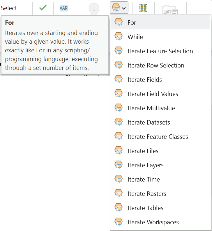The image size is (212, 231).
Task: Click the greyed tools folder icon
Action: 170,10
